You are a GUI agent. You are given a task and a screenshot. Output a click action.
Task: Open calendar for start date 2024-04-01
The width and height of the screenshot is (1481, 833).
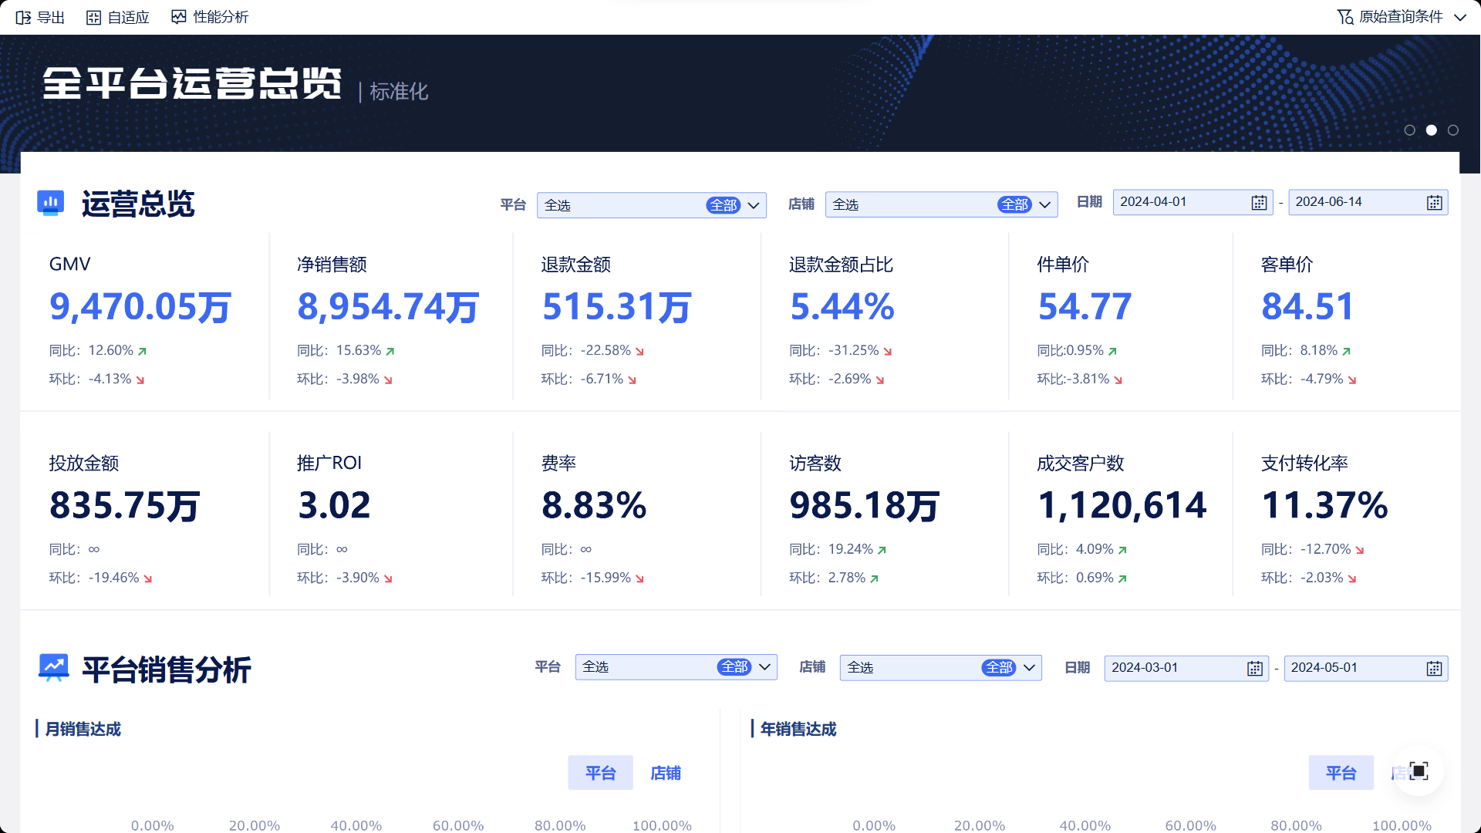[1259, 203]
